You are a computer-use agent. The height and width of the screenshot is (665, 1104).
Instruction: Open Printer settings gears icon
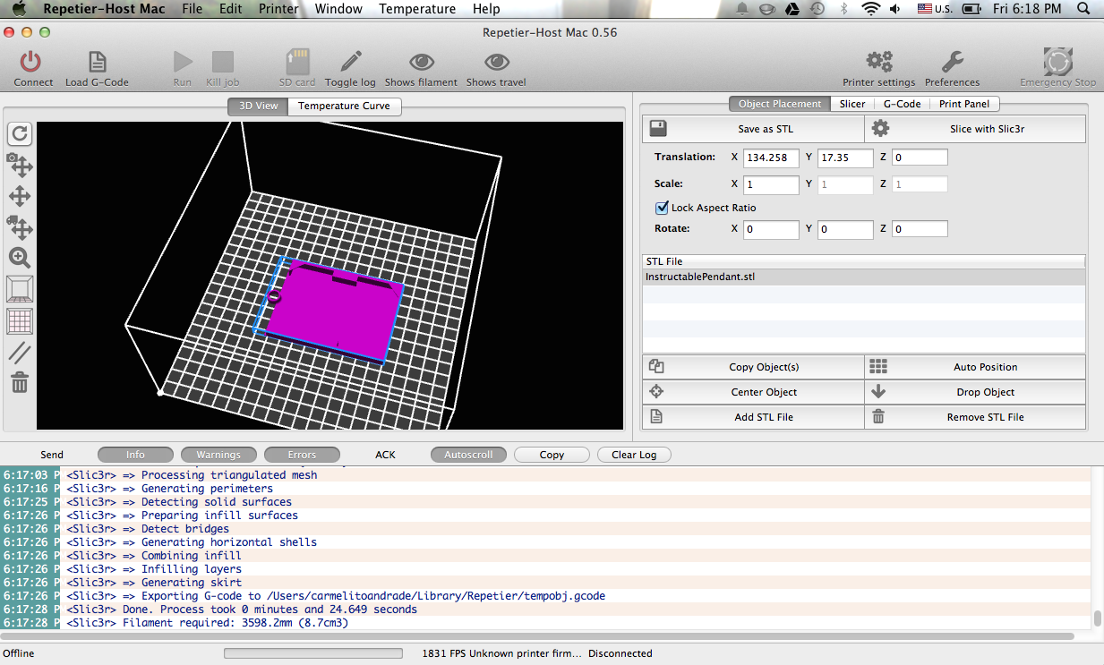pos(878,62)
